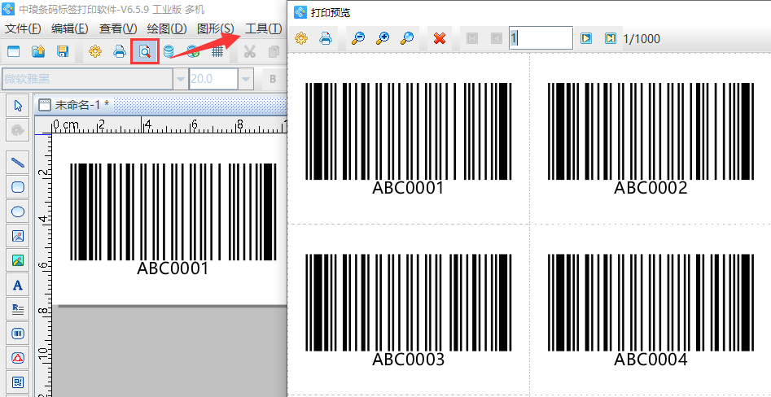Select the rich text tool

18,309
